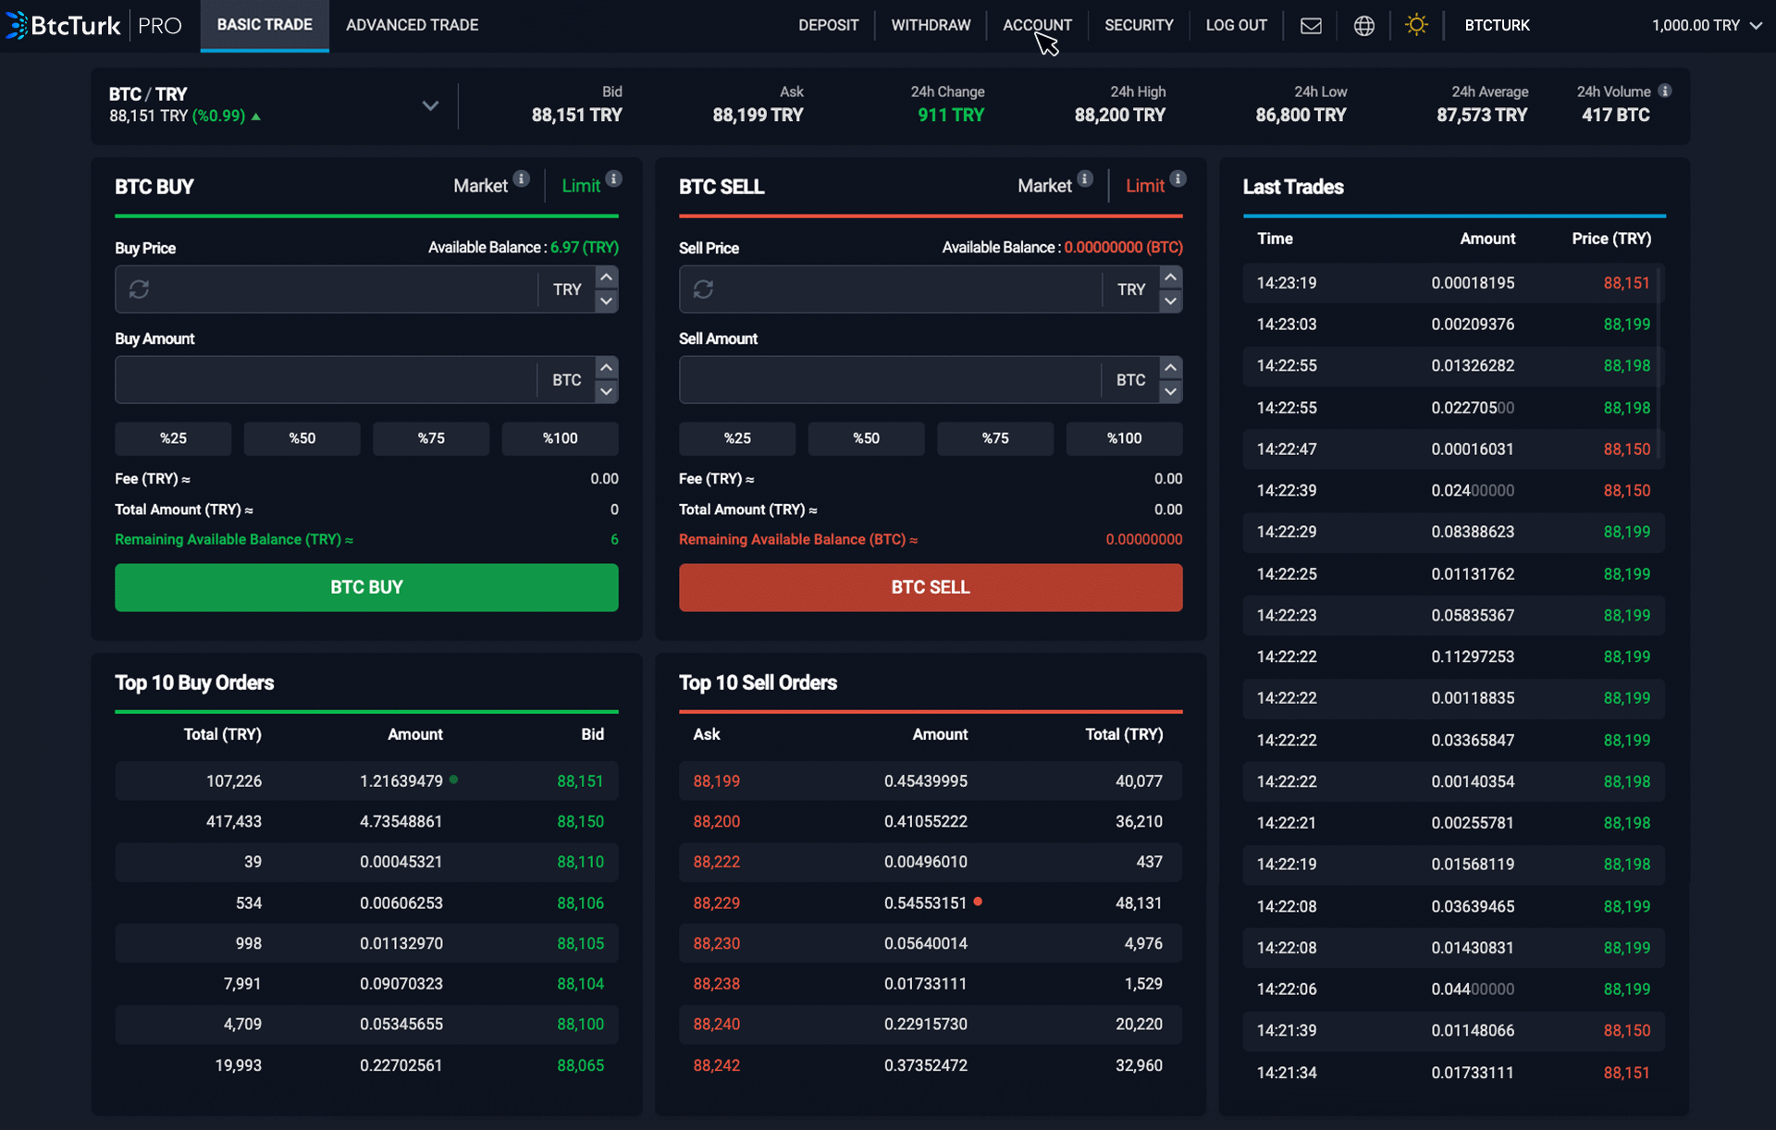1776x1130 pixels.
Task: Expand the BTC / TRY pair dropdown
Action: coord(430,105)
